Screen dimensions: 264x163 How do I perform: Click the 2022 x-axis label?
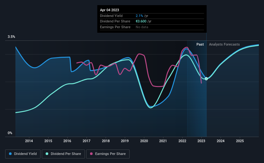pyautogui.click(x=182, y=141)
